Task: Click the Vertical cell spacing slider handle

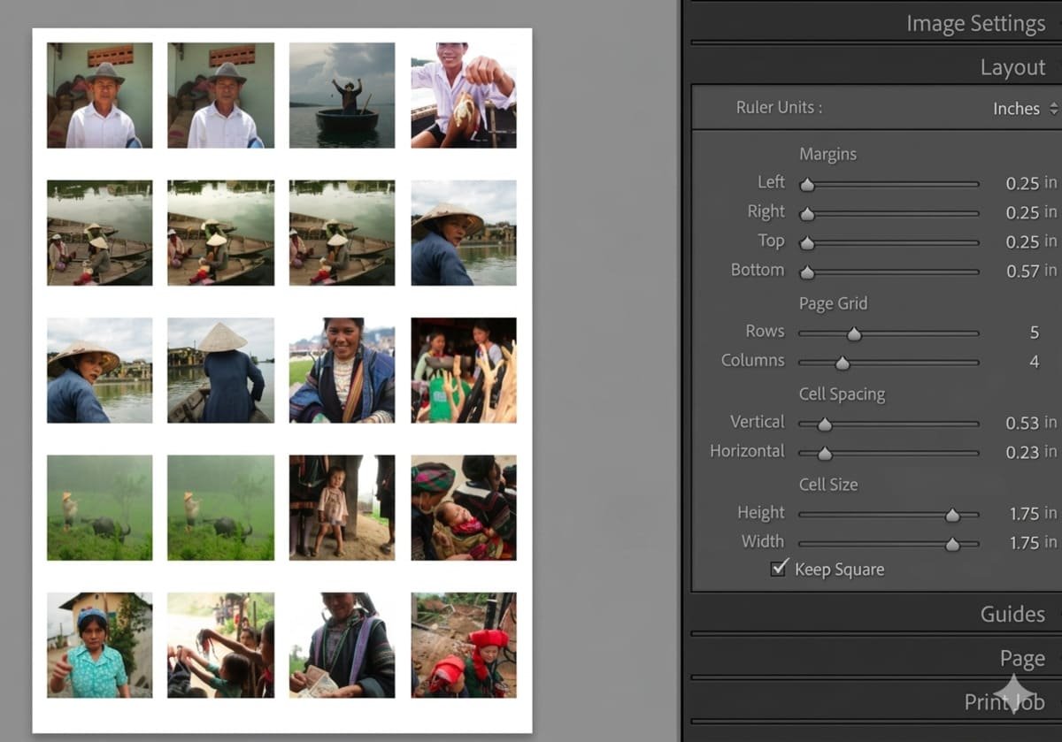Action: [x=825, y=425]
